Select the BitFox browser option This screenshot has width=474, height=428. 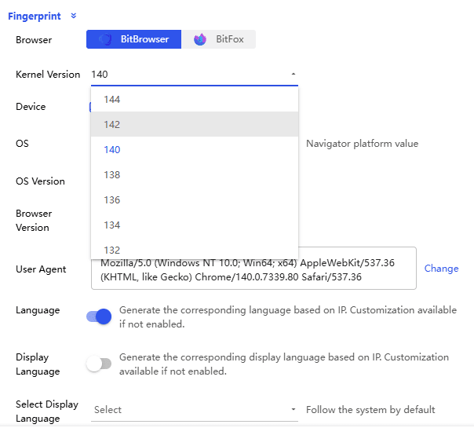(219, 39)
